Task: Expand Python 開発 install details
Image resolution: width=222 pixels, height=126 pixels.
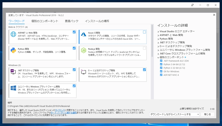Action: [x=158, y=39]
